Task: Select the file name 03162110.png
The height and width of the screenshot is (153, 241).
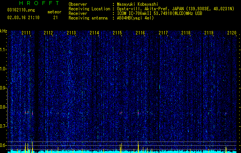Action: 21,10
